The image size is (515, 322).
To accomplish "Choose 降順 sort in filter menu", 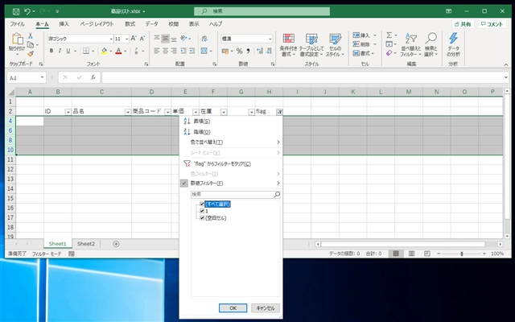I will pos(231,132).
